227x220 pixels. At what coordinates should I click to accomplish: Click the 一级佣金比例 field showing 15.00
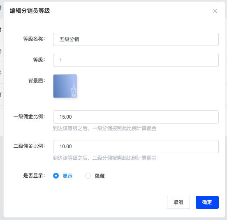[136, 117]
